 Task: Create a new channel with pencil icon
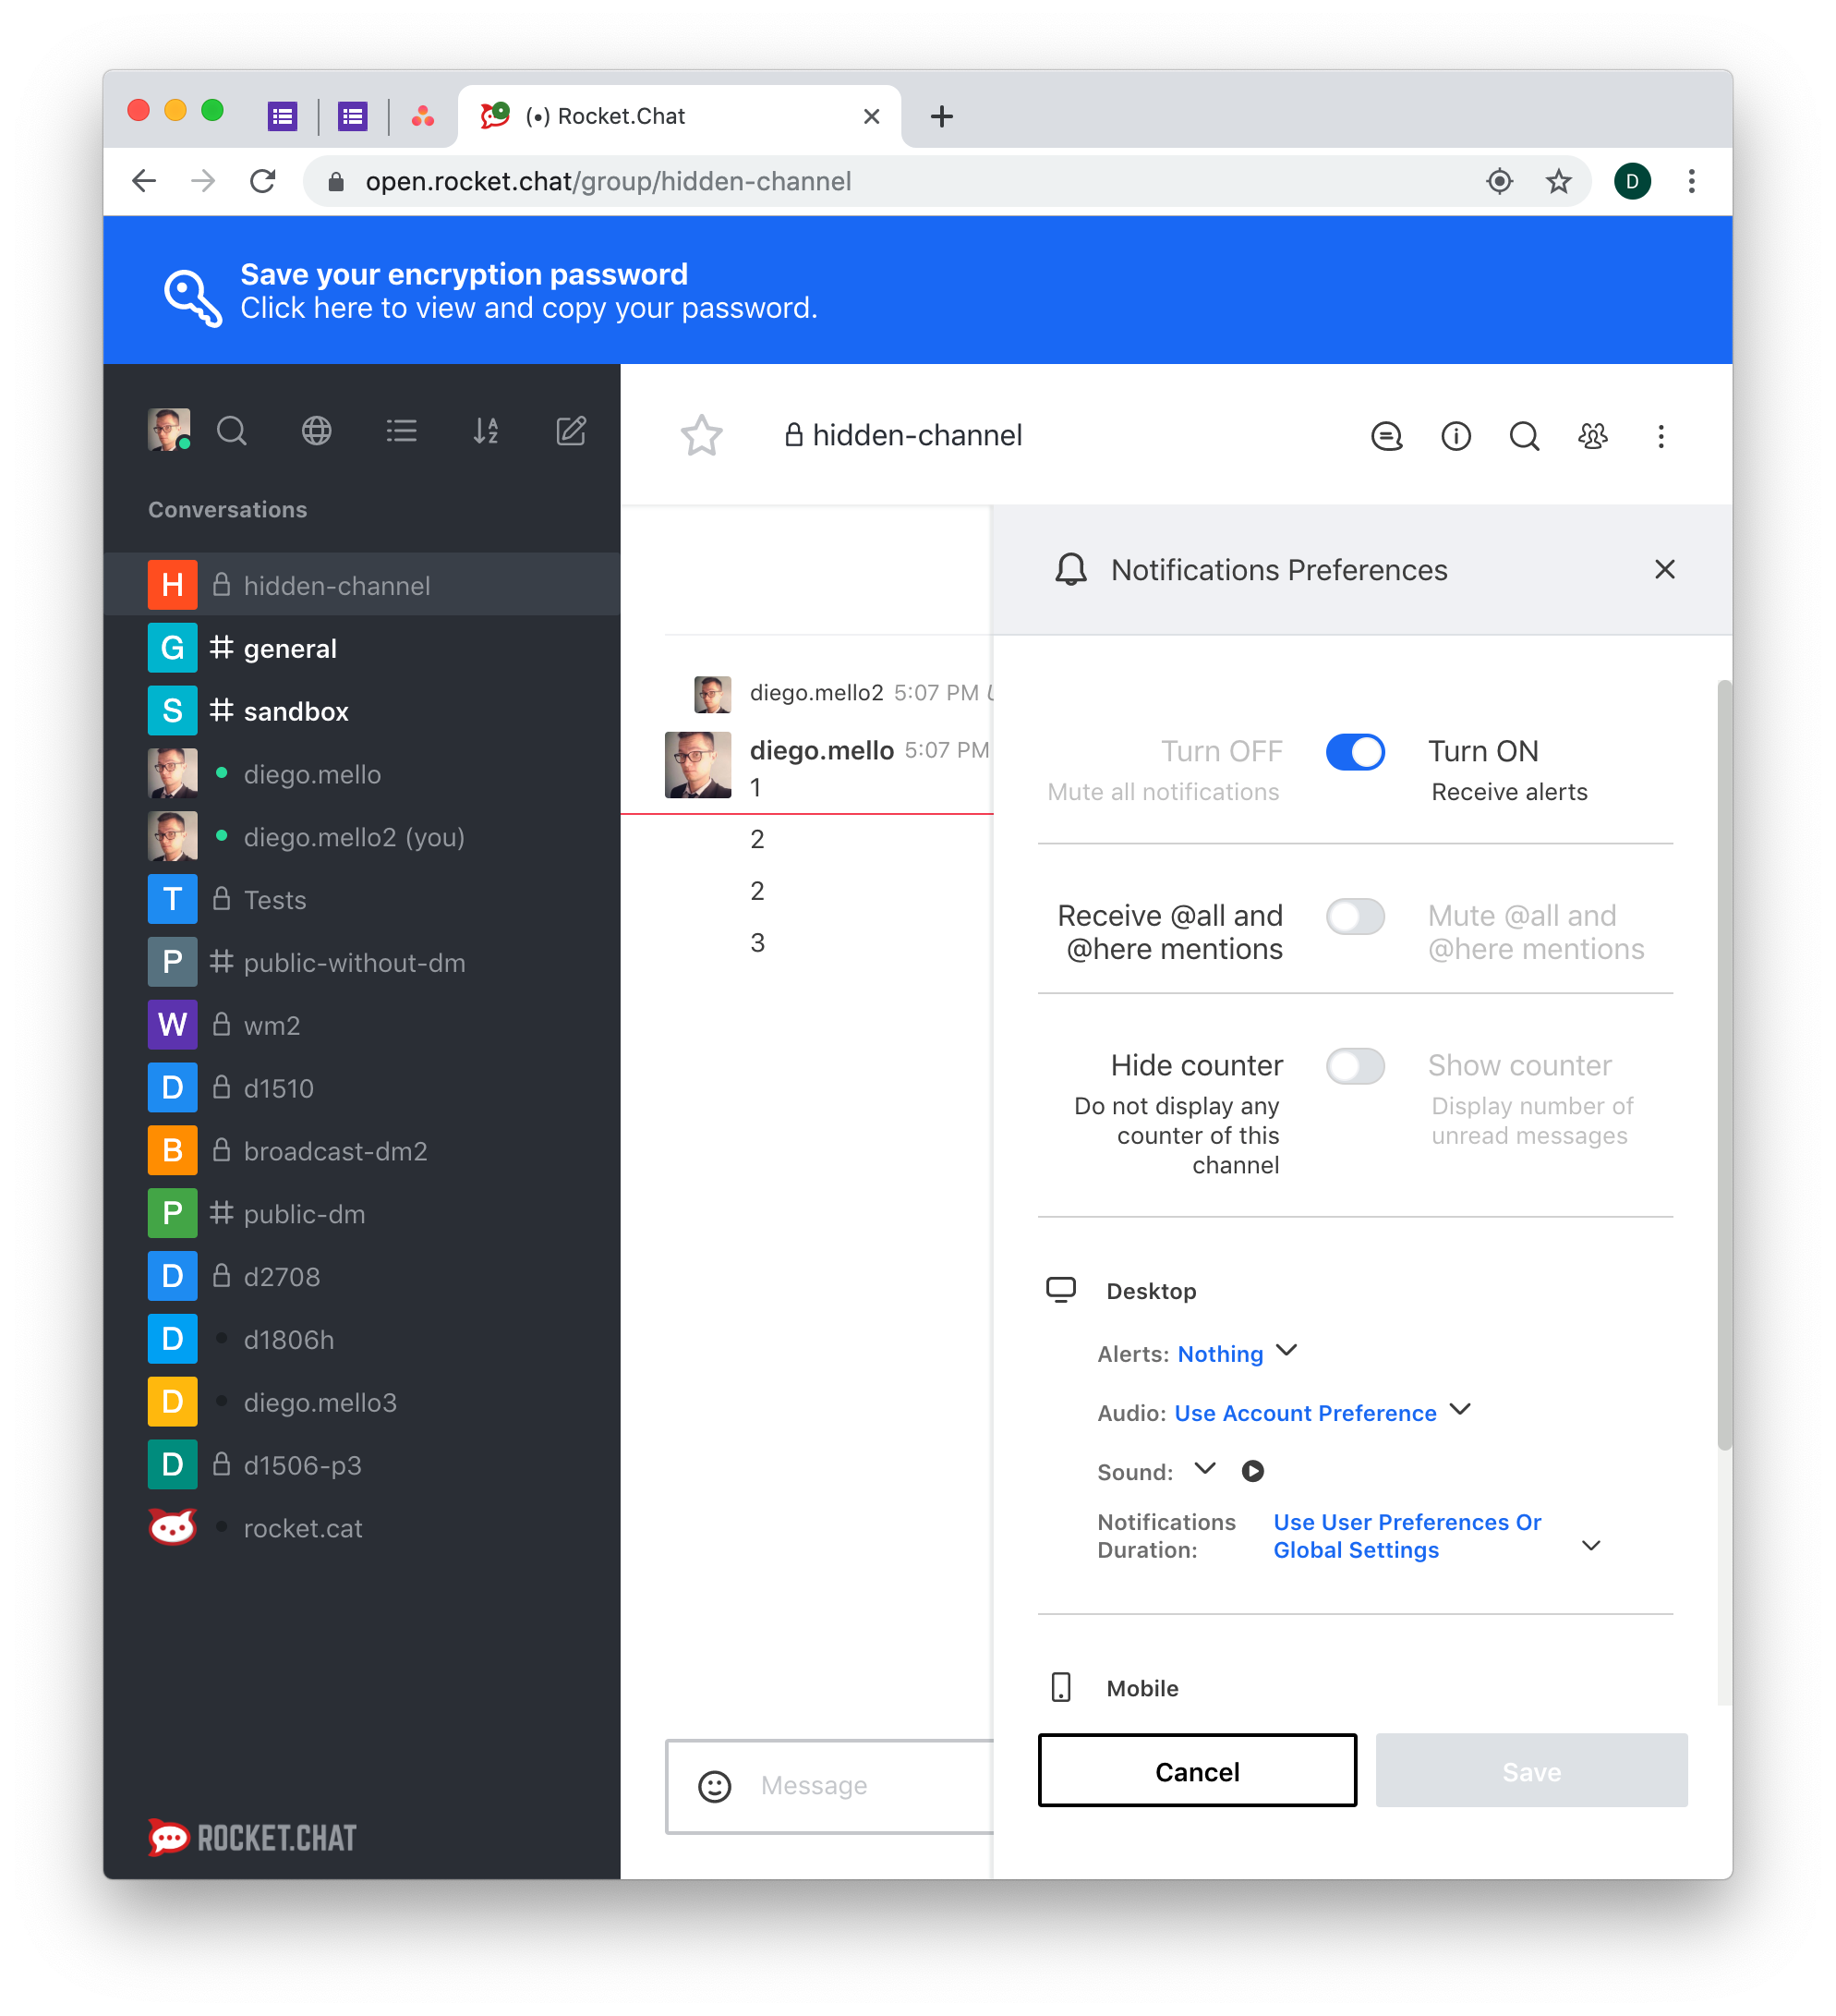pyautogui.click(x=570, y=431)
